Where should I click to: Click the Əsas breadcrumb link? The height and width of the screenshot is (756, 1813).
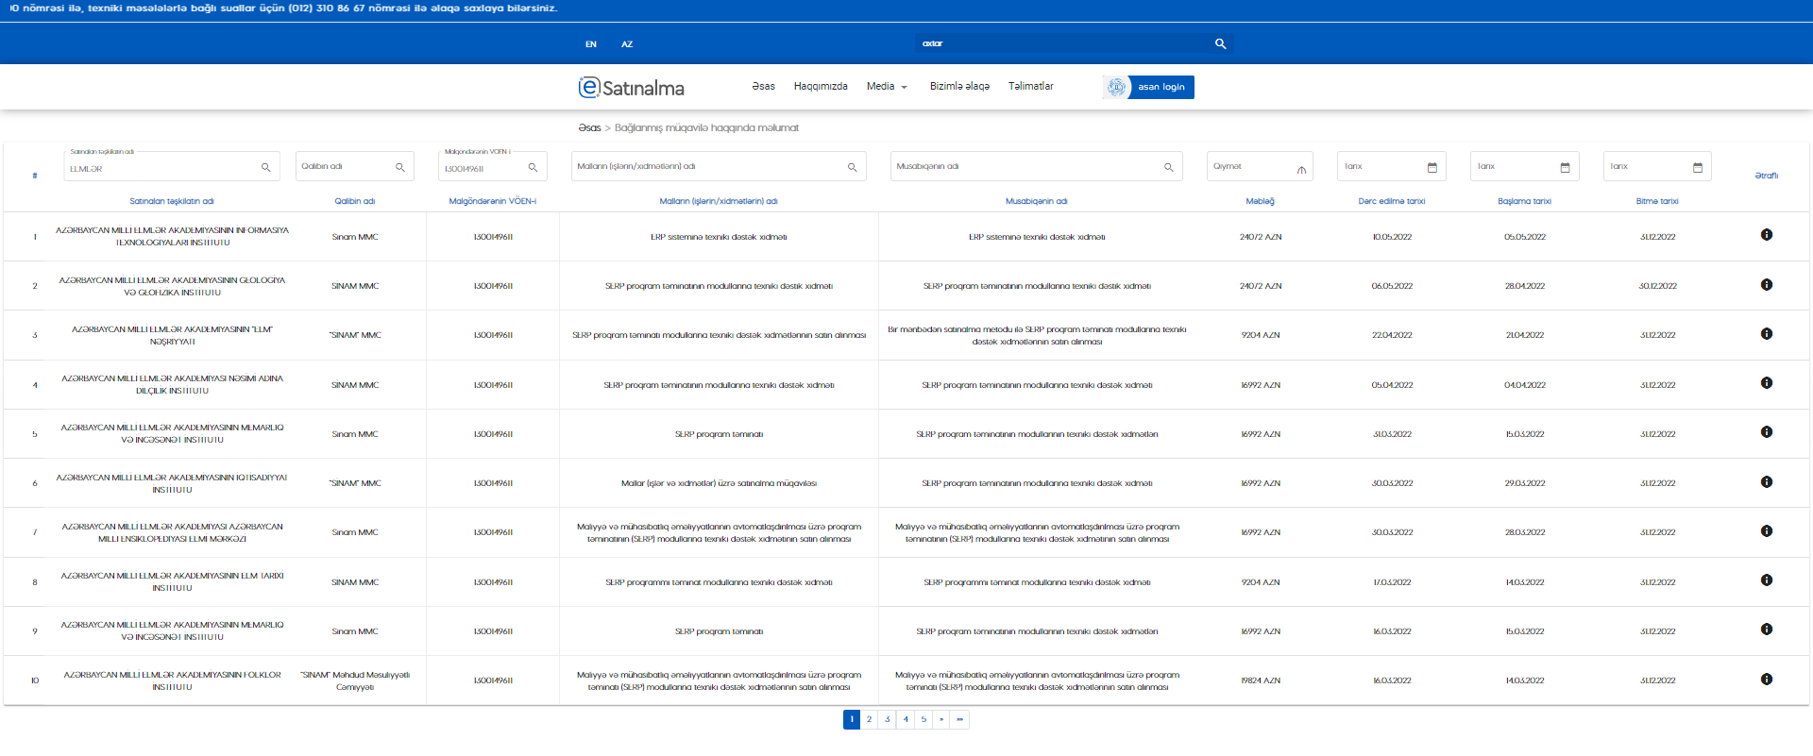coord(589,127)
